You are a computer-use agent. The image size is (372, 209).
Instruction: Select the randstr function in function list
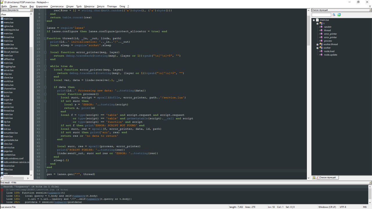[x=328, y=27]
